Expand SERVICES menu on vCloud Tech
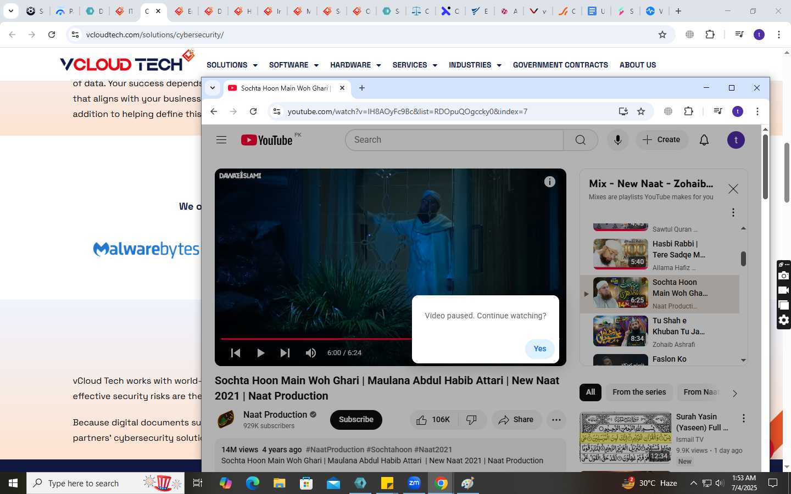791x494 pixels. 415,65
